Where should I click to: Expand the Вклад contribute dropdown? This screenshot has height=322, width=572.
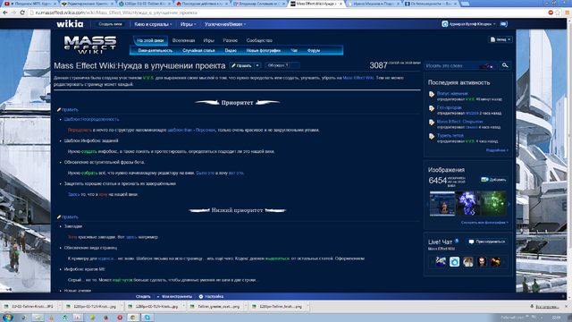click(500, 39)
